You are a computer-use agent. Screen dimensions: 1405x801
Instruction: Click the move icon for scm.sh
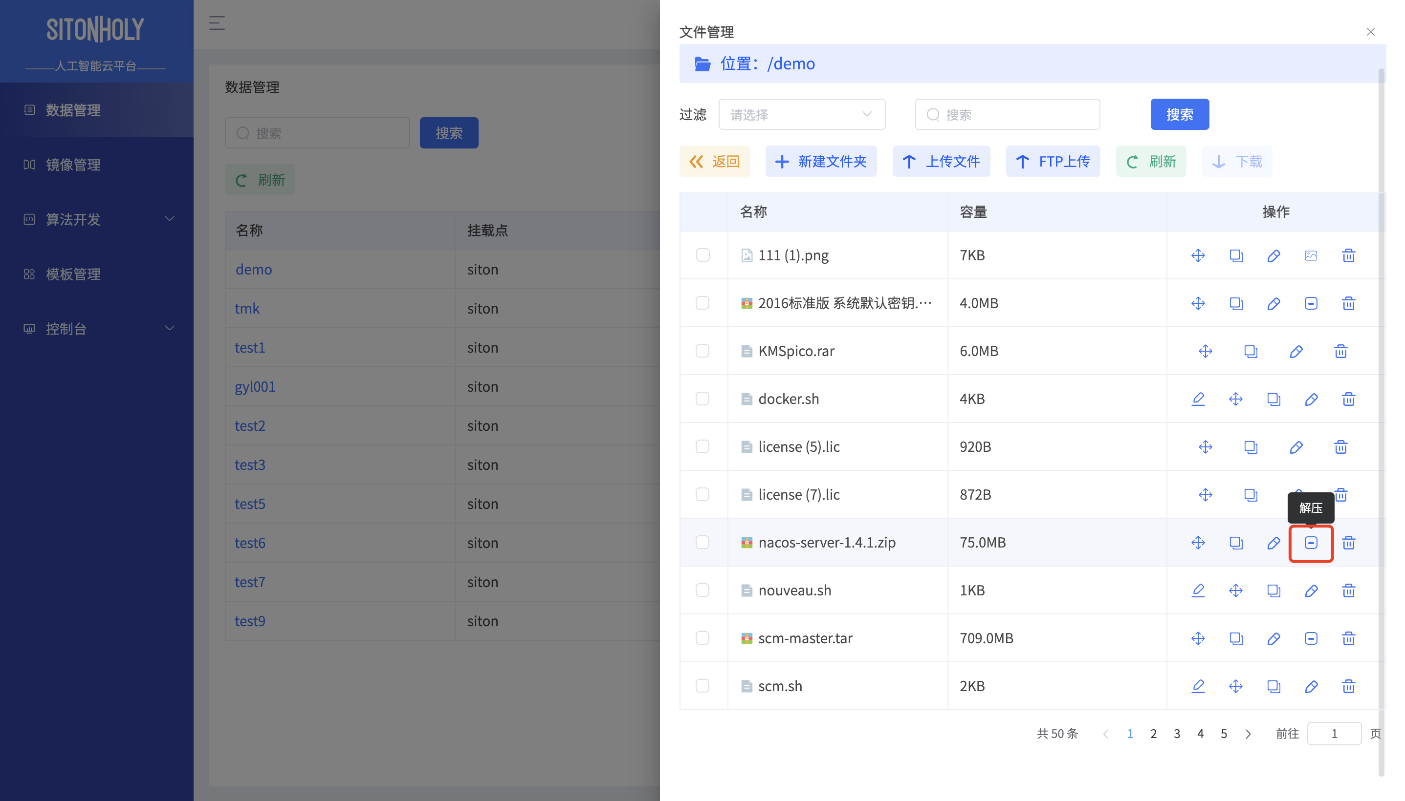1235,686
